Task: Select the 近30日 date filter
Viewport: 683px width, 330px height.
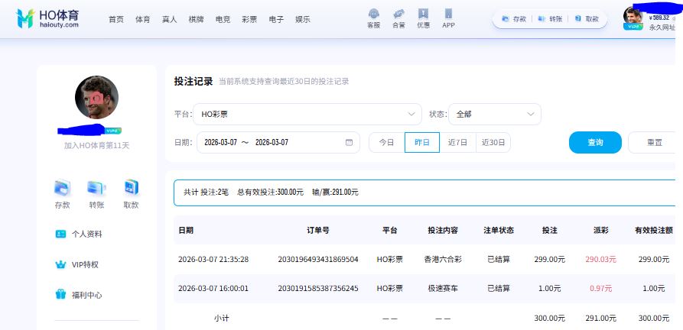Action: [x=493, y=143]
